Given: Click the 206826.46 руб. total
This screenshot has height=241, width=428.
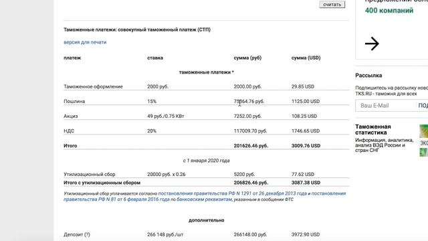Looking at the screenshot, I should [251, 183].
